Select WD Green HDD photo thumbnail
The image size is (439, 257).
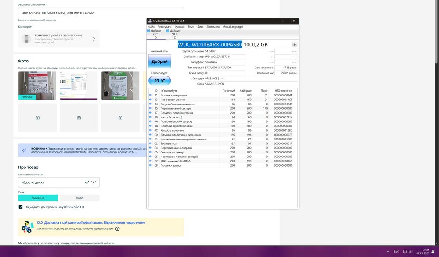[x=120, y=86]
